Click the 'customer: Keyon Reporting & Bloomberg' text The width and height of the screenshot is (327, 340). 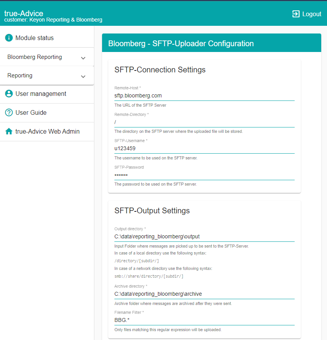[53, 20]
